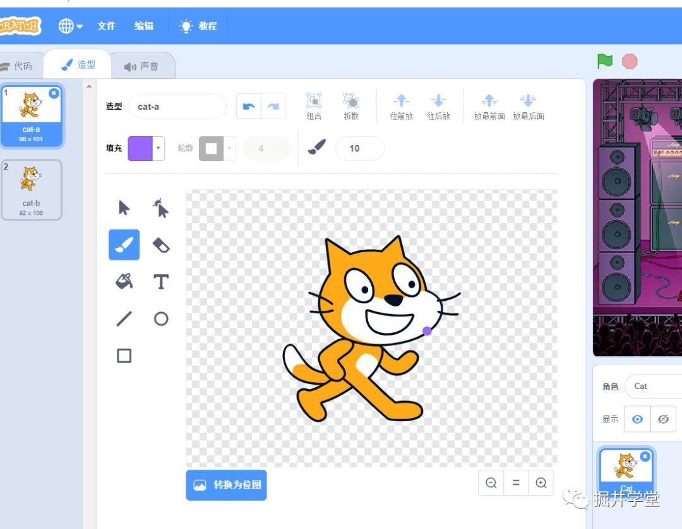Screen dimensions: 682x529
Task: Zoom in on the canvas
Action: tap(541, 482)
